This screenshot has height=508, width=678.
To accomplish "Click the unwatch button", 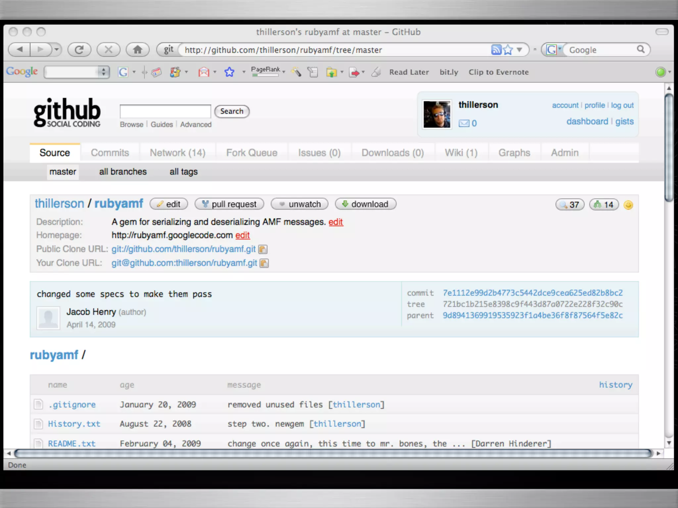I will pyautogui.click(x=300, y=204).
